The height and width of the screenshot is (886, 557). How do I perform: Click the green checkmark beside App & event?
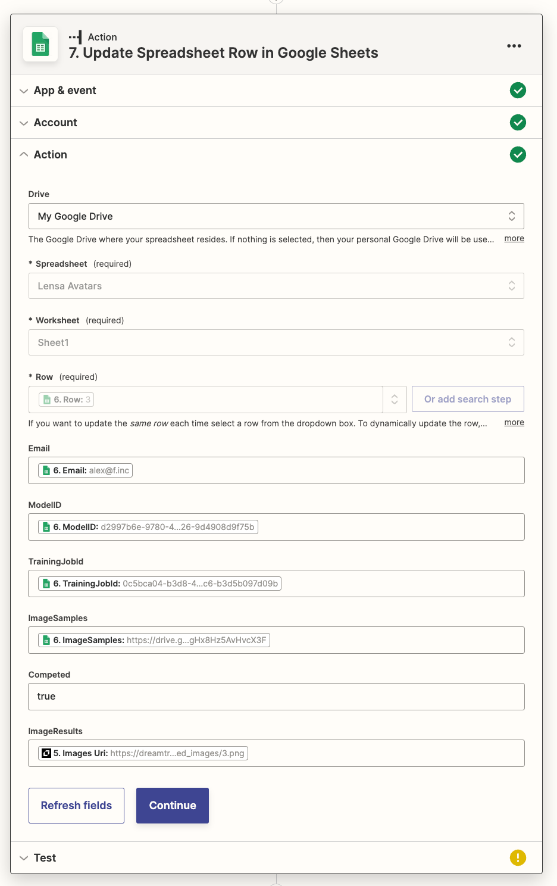tap(518, 91)
